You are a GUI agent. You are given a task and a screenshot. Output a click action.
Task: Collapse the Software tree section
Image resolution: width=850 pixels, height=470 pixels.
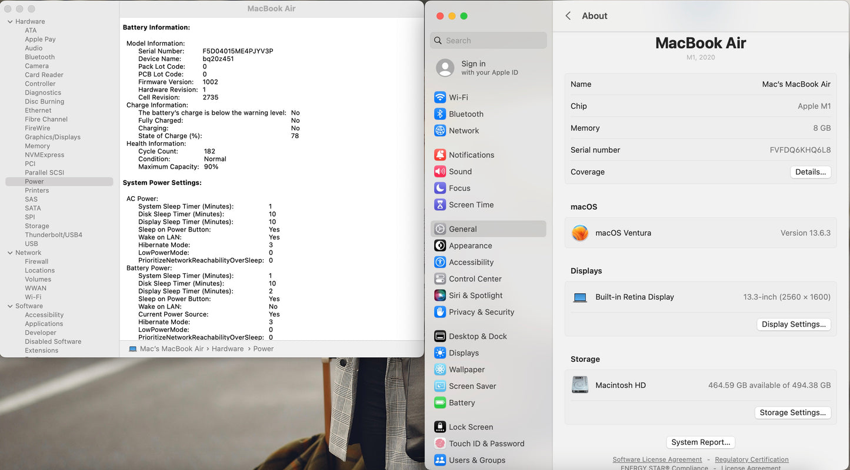pos(10,306)
